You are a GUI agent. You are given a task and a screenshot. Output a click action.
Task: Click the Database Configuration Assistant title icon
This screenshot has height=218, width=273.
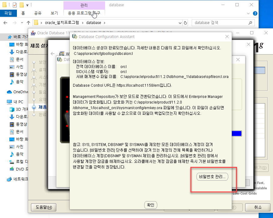[74, 36]
